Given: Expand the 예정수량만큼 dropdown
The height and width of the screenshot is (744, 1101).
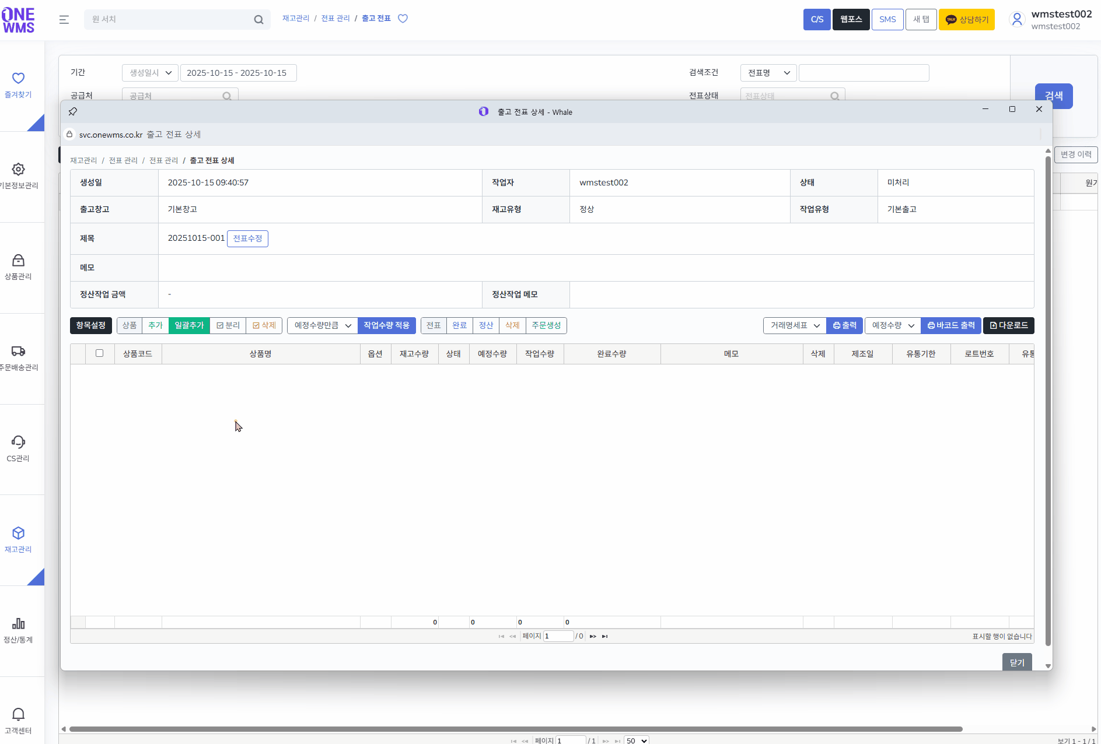Looking at the screenshot, I should click(x=323, y=325).
